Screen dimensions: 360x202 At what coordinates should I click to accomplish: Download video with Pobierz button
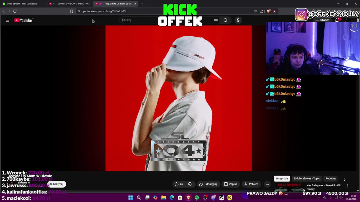(251, 184)
